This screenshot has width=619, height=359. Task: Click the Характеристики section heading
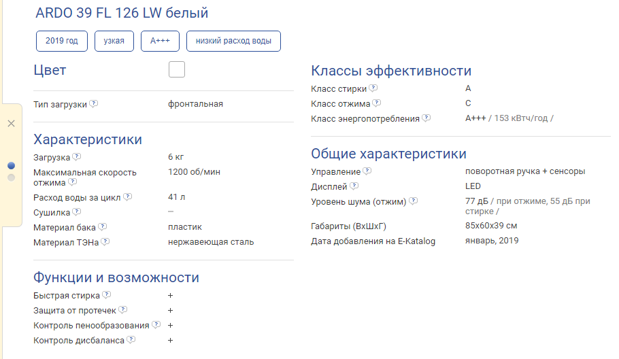click(88, 139)
